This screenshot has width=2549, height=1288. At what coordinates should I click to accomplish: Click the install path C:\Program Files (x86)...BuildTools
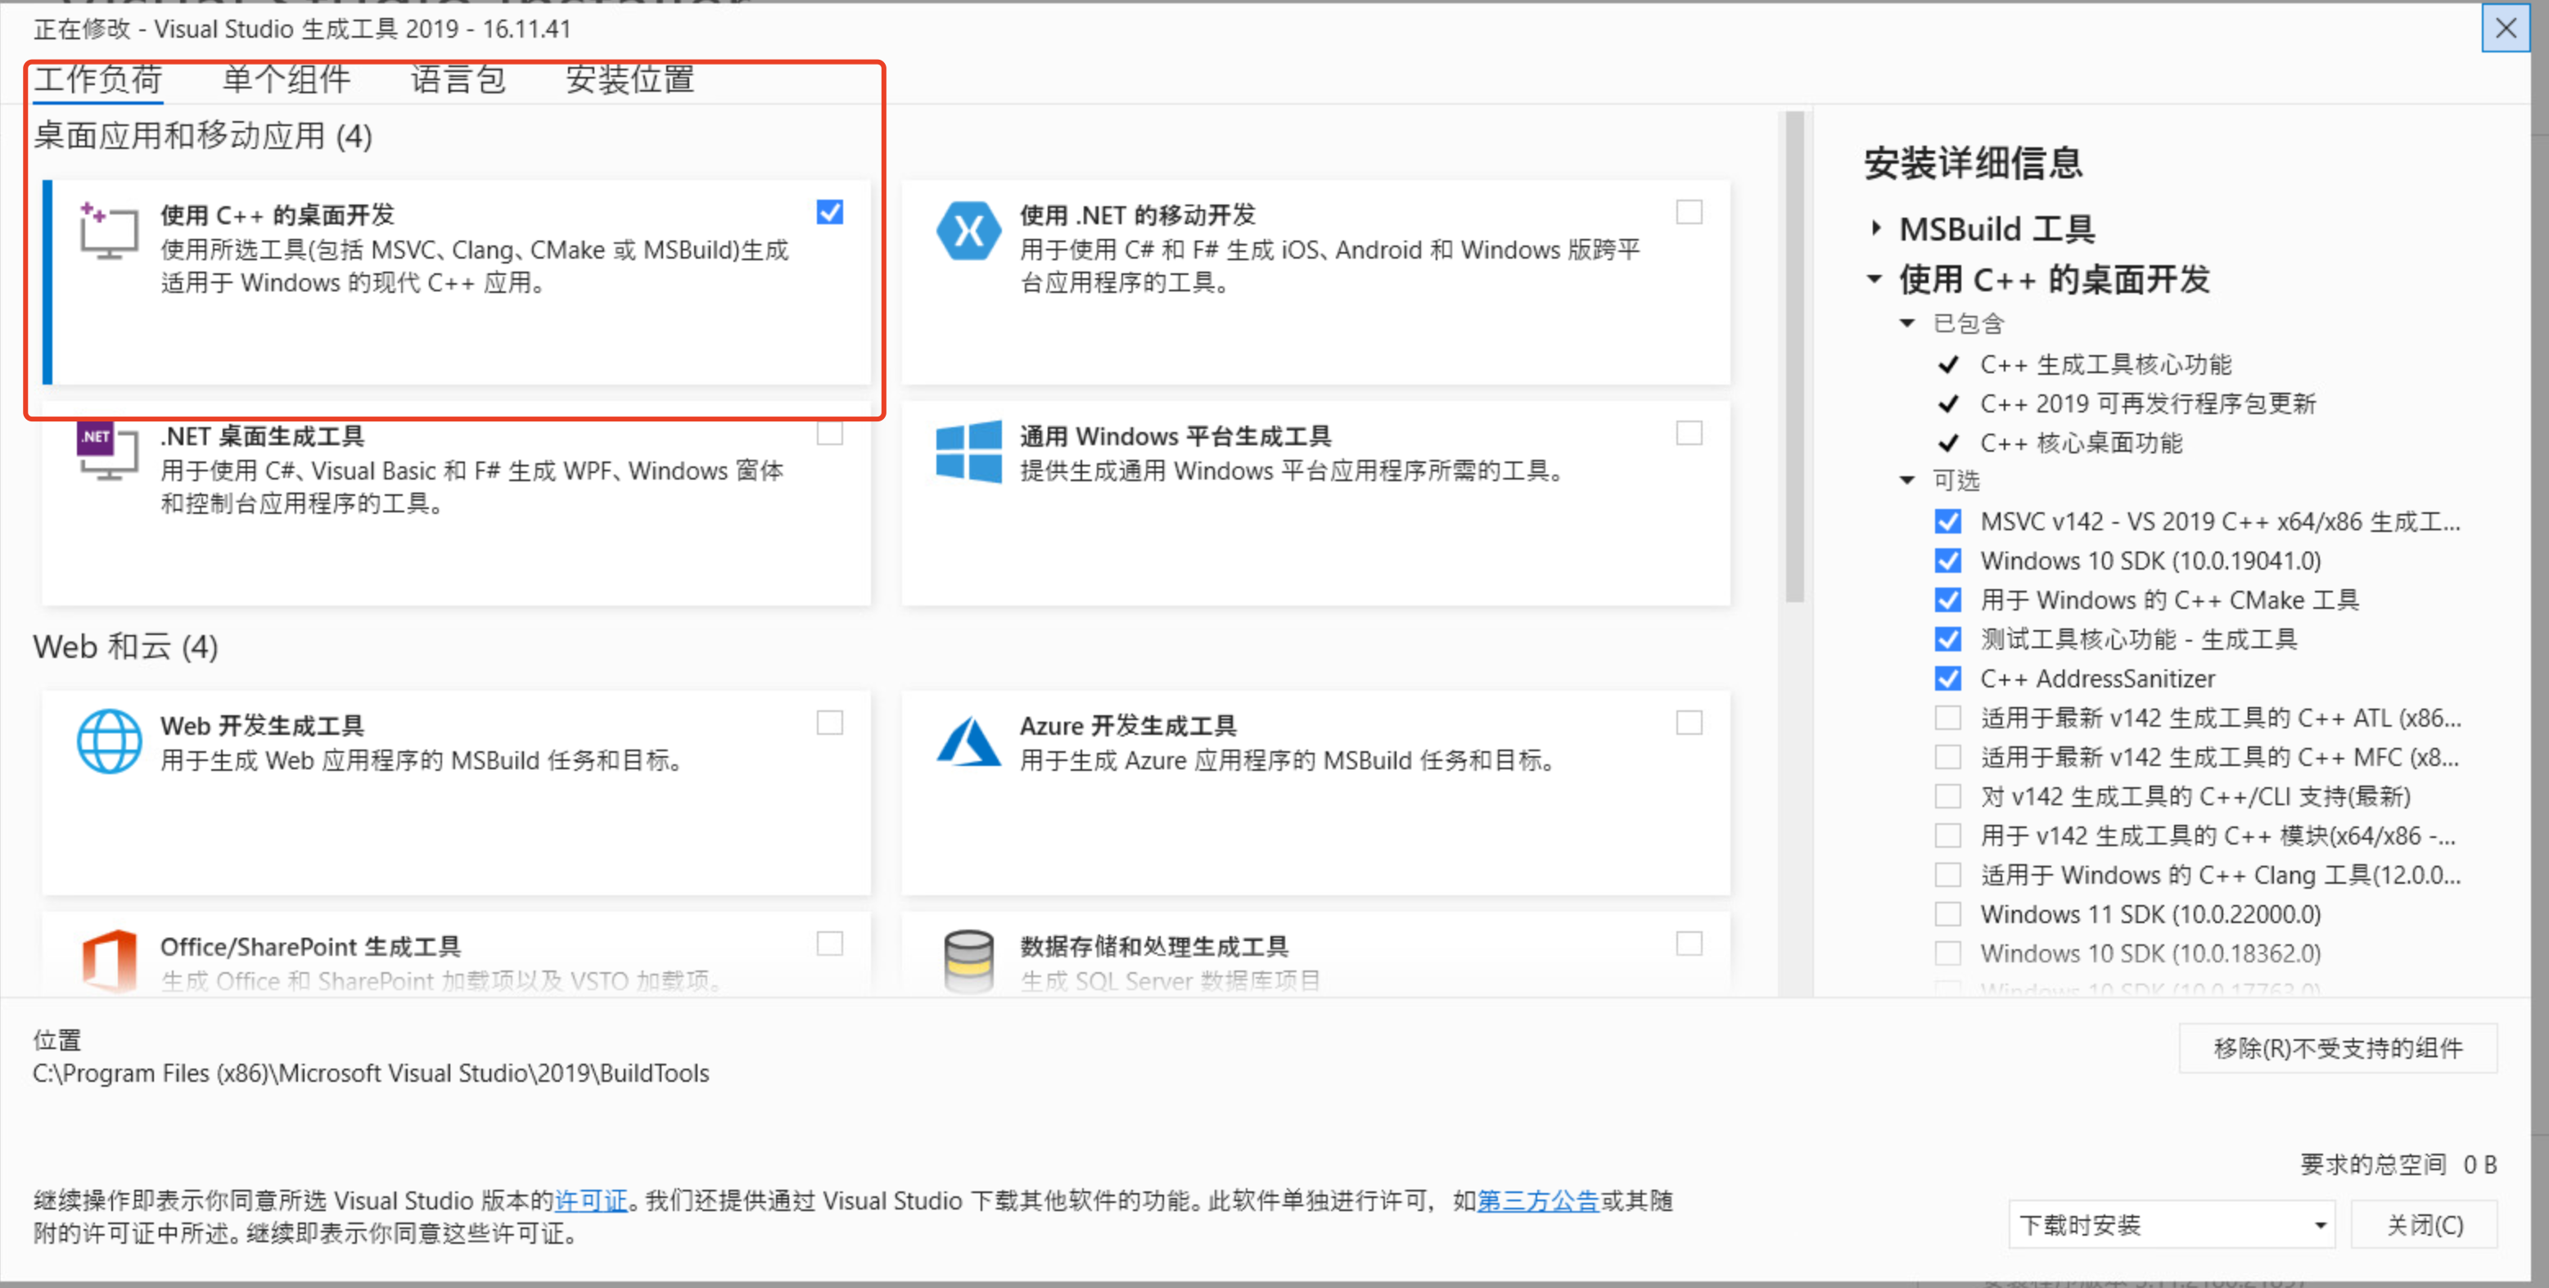(371, 1074)
